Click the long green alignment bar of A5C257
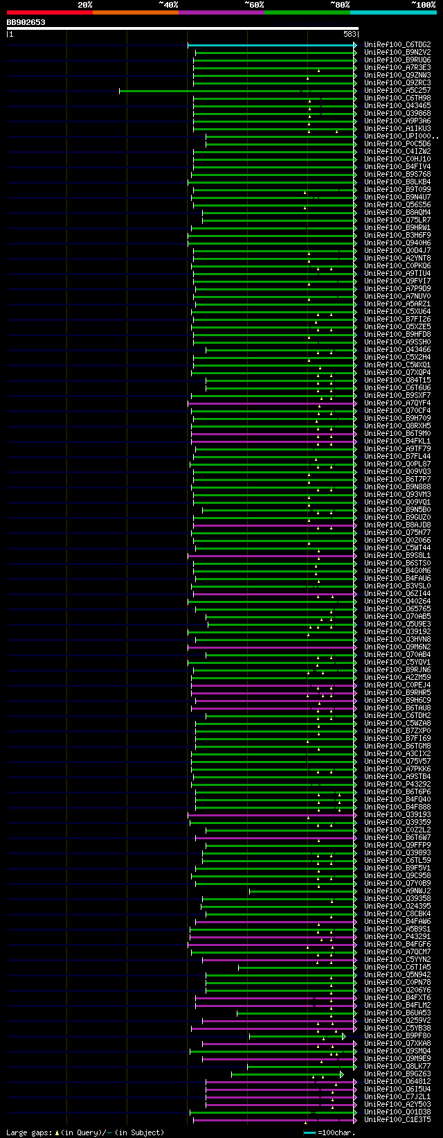The height and width of the screenshot is (1138, 443). 238,91
